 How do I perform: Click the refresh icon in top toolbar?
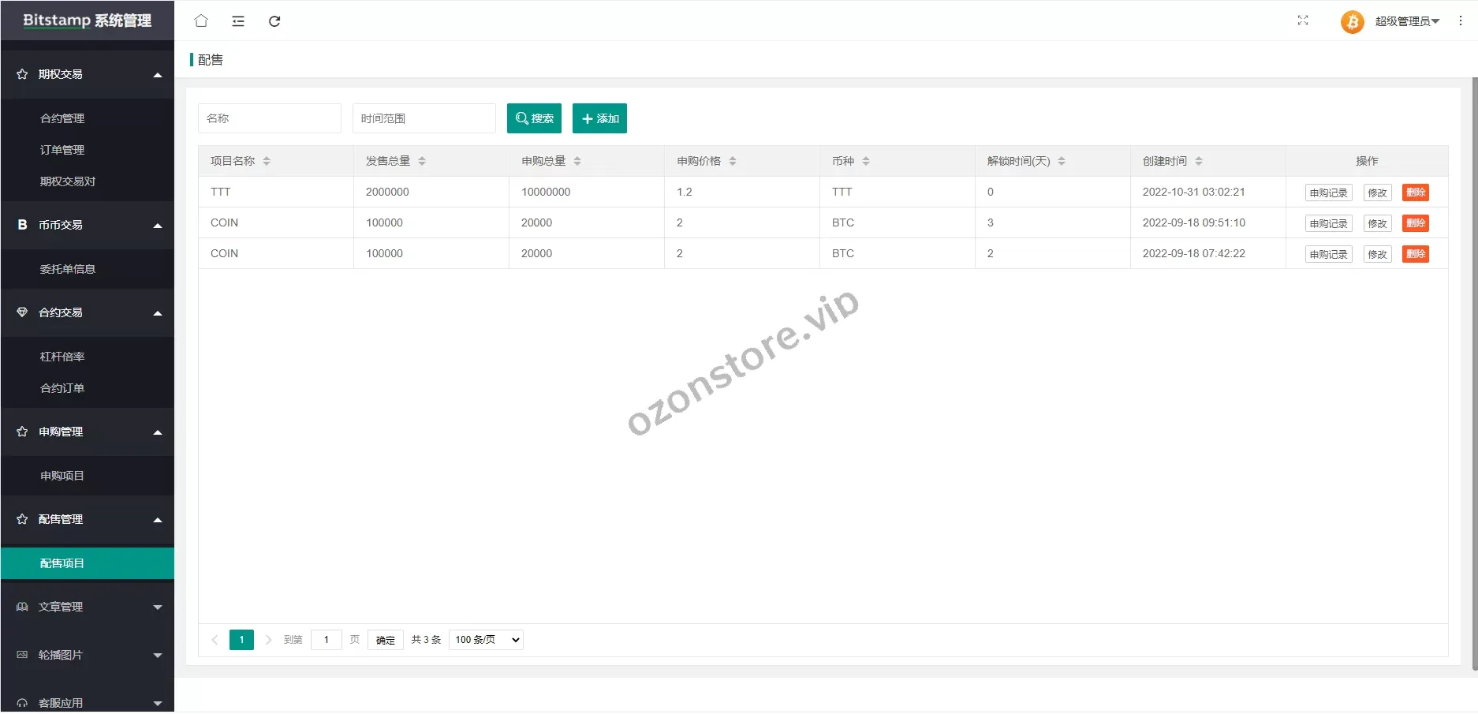click(274, 21)
